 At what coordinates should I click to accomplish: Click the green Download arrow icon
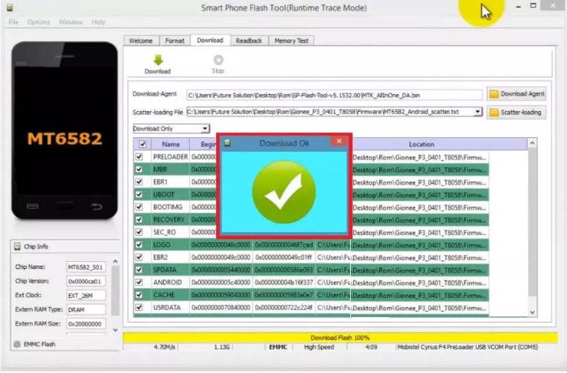158,60
